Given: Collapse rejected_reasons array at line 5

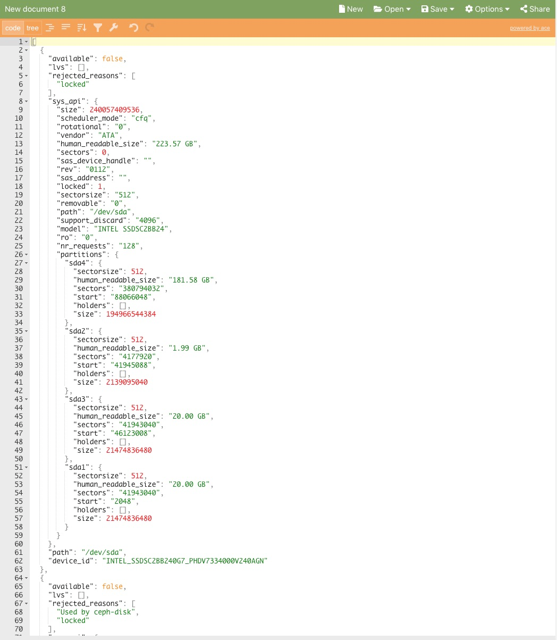Looking at the screenshot, I should pos(27,76).
